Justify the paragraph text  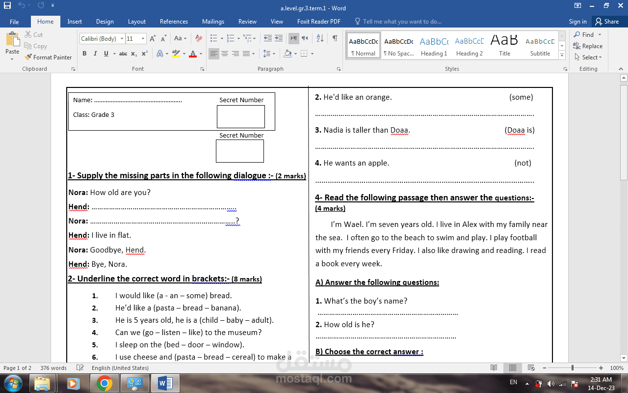[246, 54]
